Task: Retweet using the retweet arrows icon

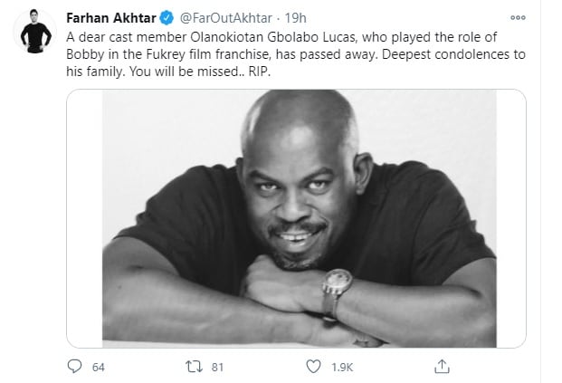Action: coord(194,367)
